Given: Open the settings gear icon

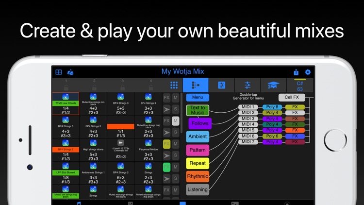Looking at the screenshot, I should coord(308,72).
